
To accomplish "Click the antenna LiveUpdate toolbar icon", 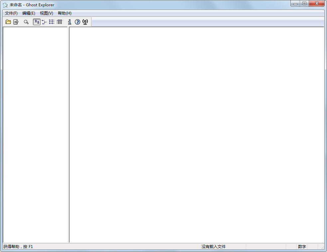I will (x=85, y=22).
